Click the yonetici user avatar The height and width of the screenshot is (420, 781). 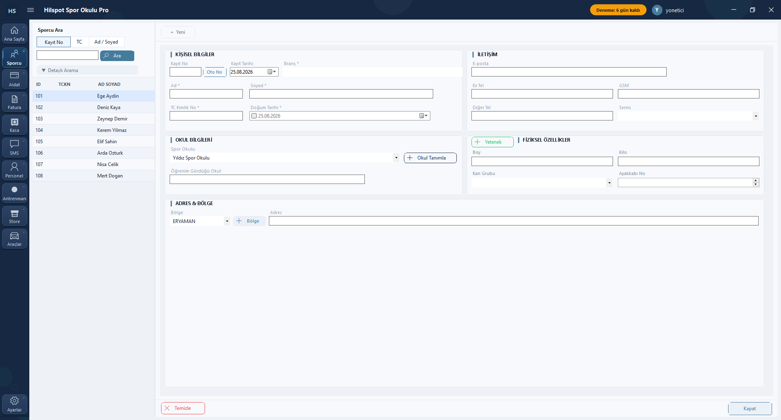(x=657, y=10)
